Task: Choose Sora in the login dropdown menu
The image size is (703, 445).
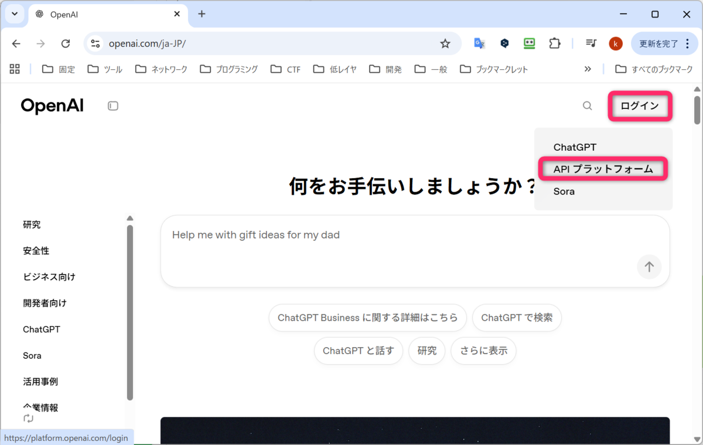Action: click(563, 191)
